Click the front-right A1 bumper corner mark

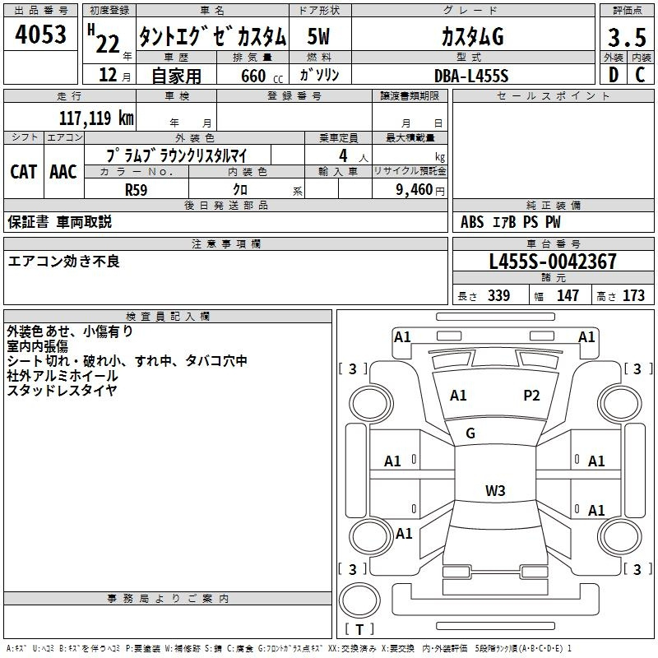(586, 337)
